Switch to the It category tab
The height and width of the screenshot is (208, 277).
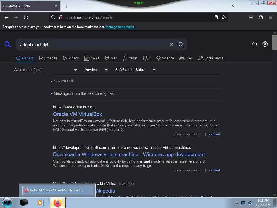[x=147, y=58]
